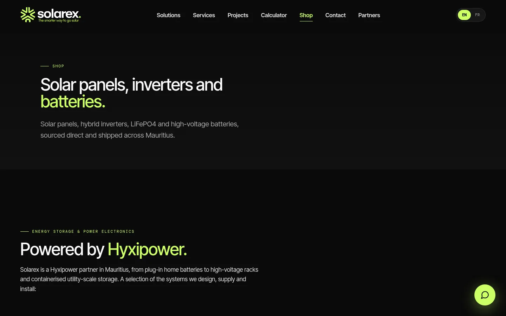This screenshot has width=506, height=316.
Task: Open the Solutions menu item
Action: 168,15
